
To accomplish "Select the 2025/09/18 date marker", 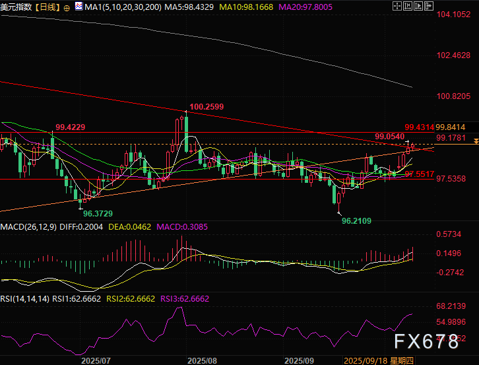I will coord(364,360).
